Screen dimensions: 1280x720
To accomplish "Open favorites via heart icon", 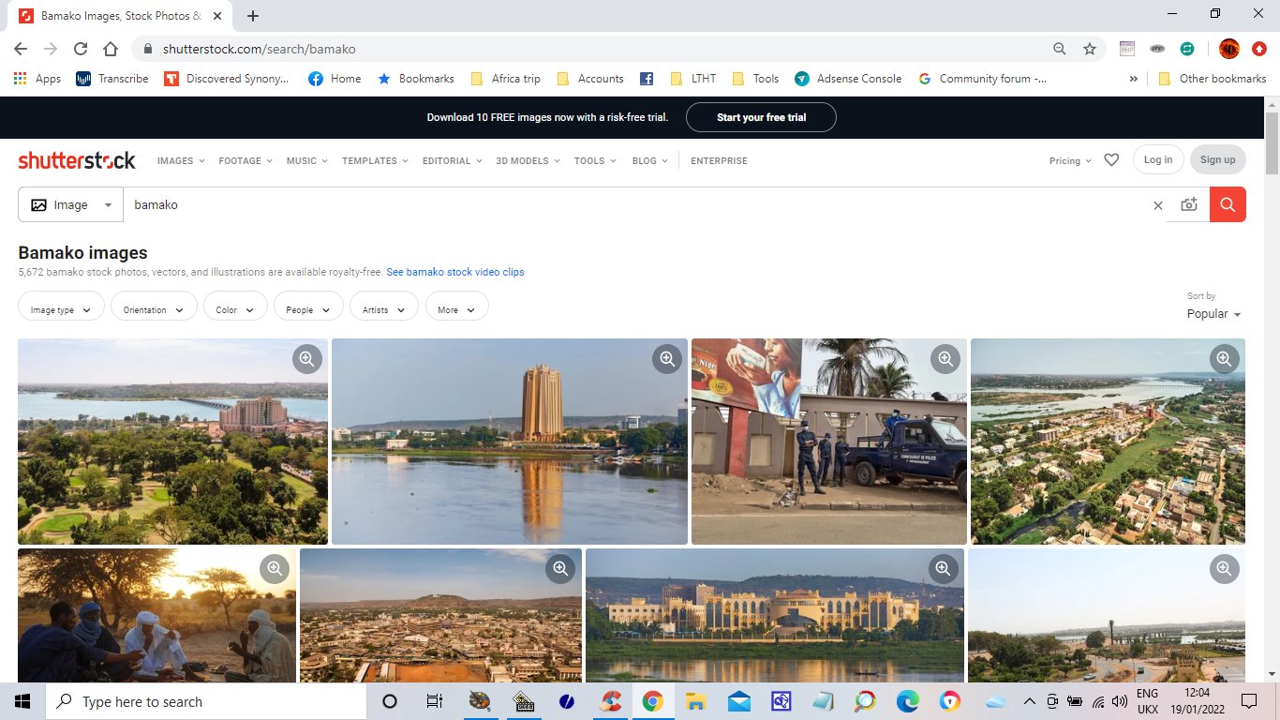I will pyautogui.click(x=1111, y=159).
